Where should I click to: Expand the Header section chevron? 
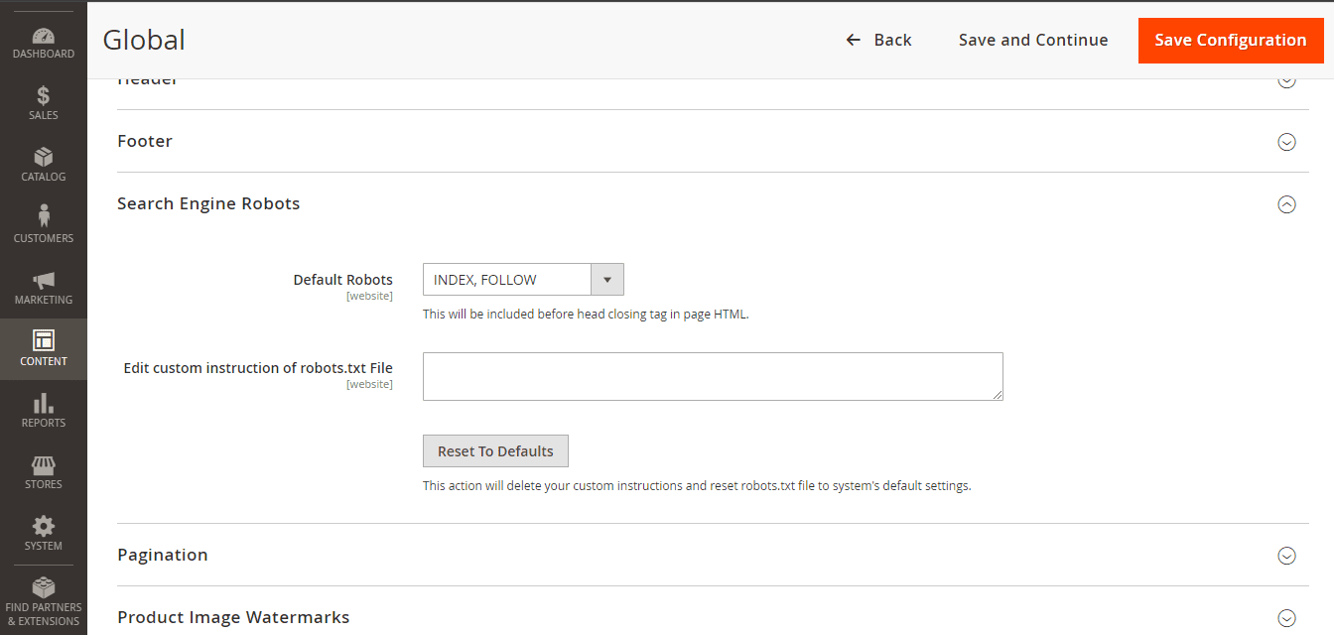coord(1286,81)
